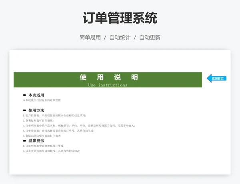240x184 pixels.
Task: Click step 1 about 客户信息表、产品信息表
Action: tap(55, 116)
